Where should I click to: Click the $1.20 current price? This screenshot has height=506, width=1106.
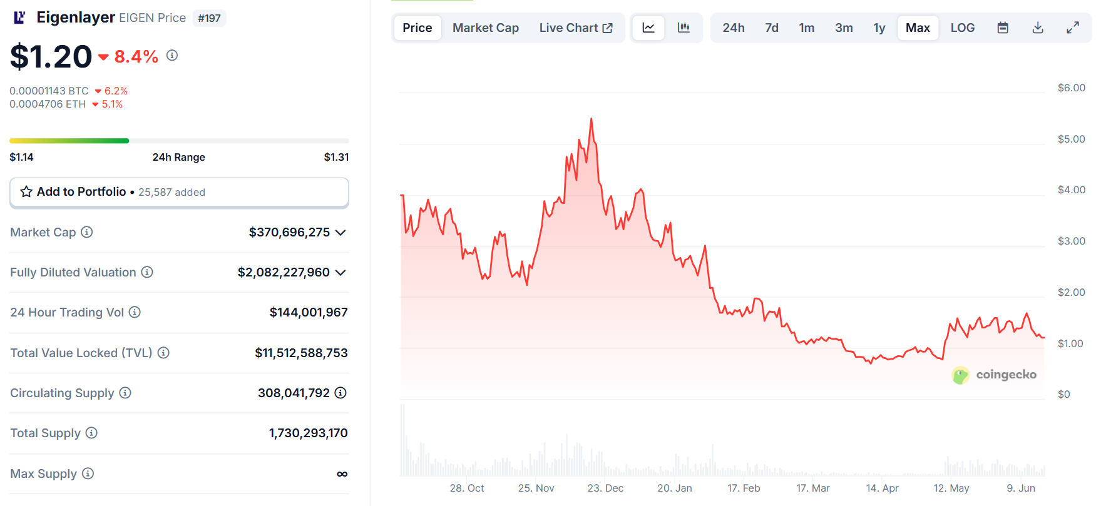pos(51,56)
